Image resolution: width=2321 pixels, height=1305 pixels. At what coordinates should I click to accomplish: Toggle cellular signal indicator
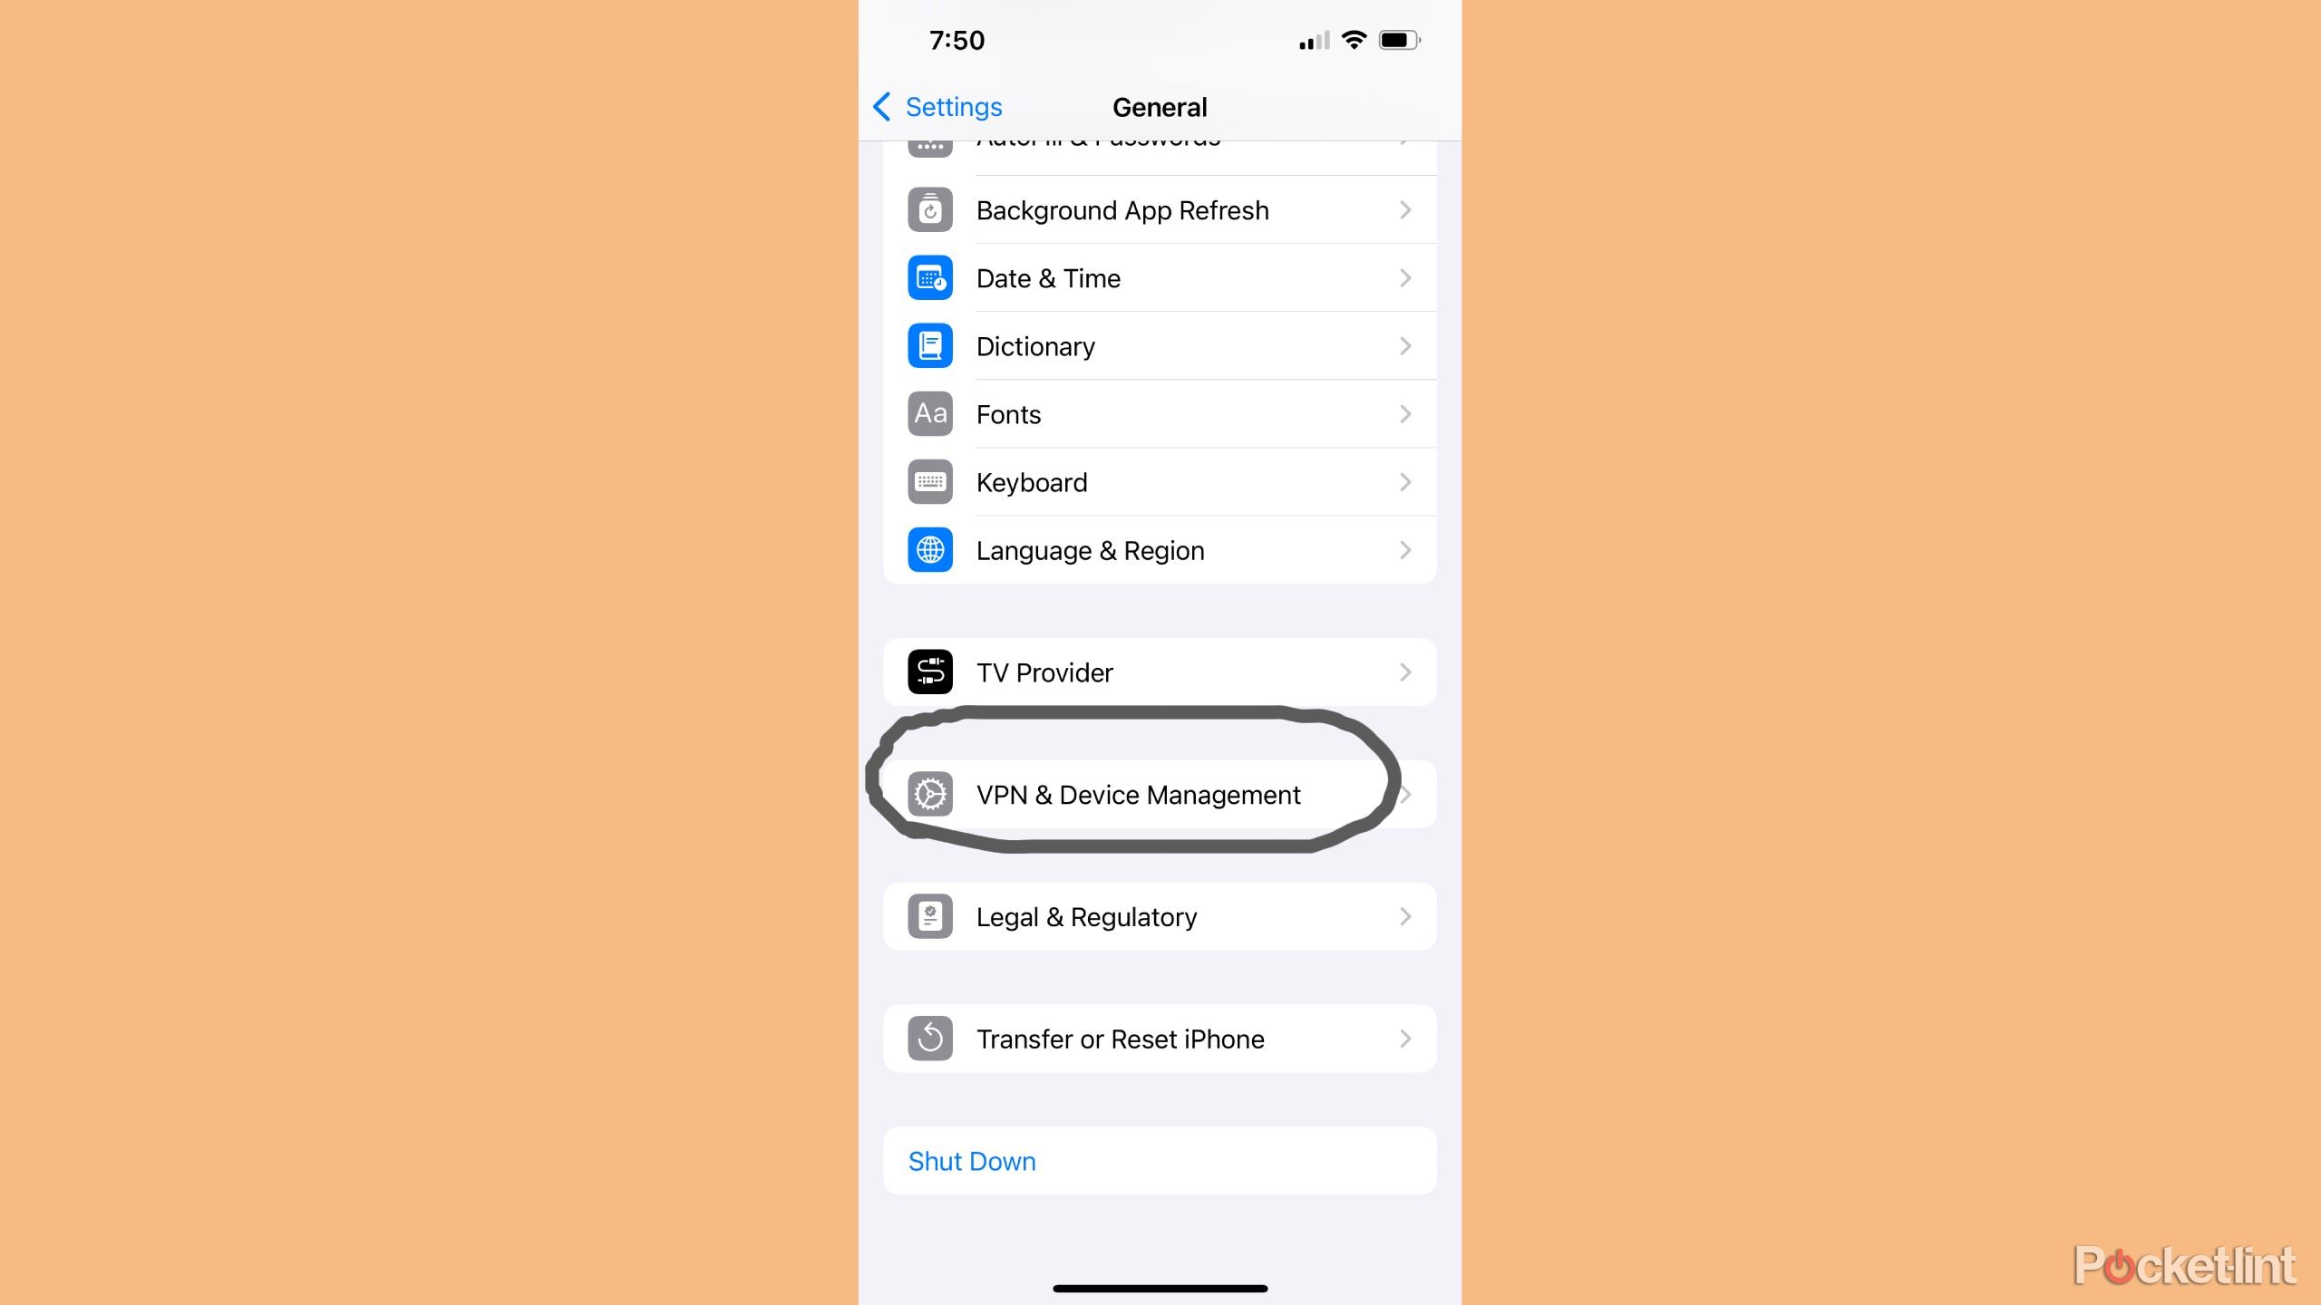pos(1310,40)
